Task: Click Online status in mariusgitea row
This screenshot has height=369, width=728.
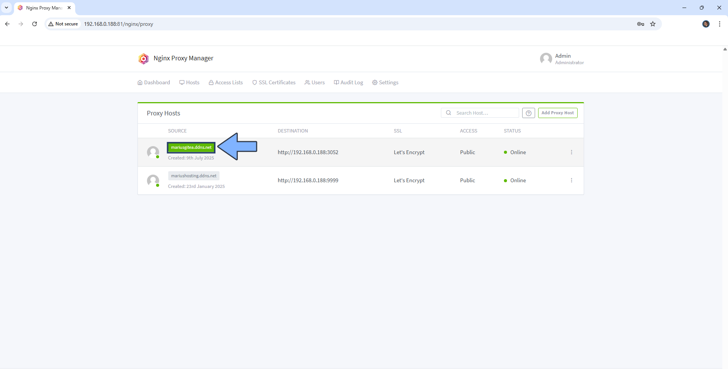Action: pyautogui.click(x=515, y=152)
